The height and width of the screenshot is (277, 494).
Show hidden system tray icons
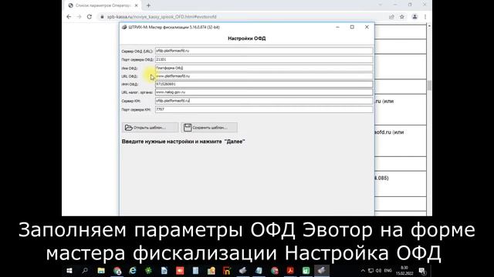pyautogui.click(x=363, y=270)
